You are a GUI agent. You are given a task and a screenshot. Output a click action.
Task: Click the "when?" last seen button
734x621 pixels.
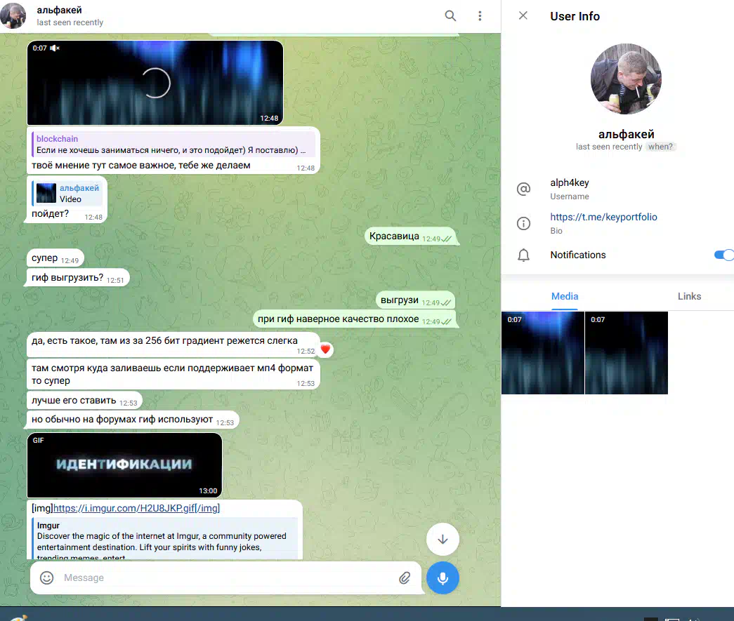[660, 147]
